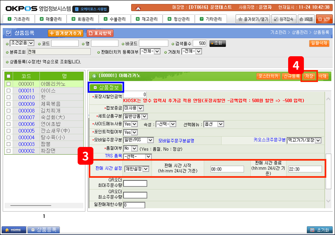Expand the 품절여부 dropdown
The height and width of the screenshot is (235, 335).
(131, 148)
